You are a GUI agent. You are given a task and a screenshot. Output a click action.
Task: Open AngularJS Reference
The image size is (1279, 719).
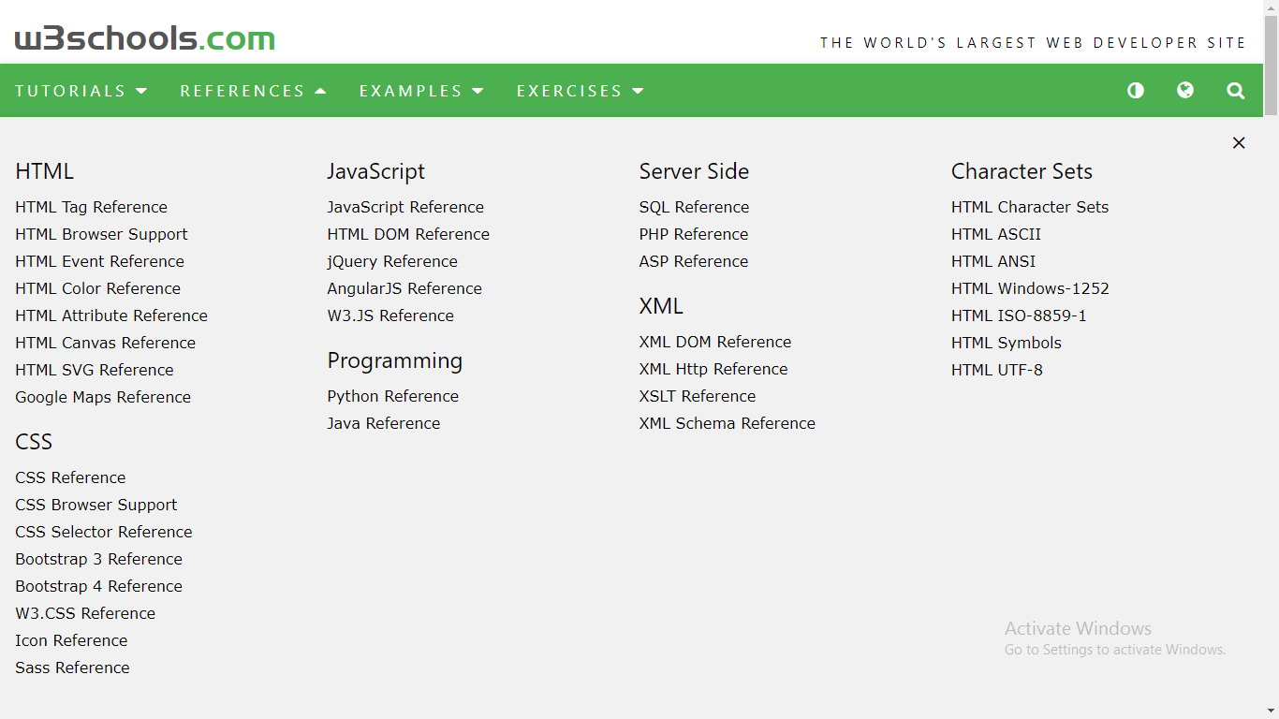(404, 288)
